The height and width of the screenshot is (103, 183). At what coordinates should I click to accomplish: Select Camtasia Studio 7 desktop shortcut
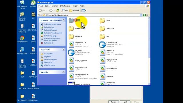click(22, 17)
